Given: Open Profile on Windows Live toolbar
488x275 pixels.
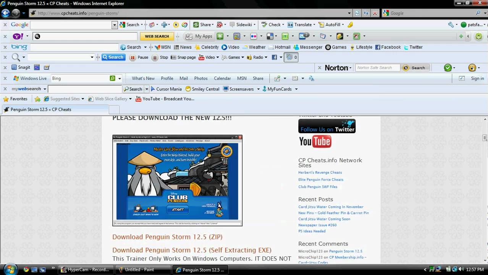Looking at the screenshot, I should pos(167,78).
